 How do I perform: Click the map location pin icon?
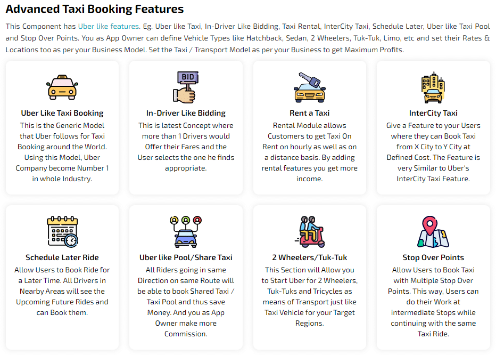[x=433, y=232]
